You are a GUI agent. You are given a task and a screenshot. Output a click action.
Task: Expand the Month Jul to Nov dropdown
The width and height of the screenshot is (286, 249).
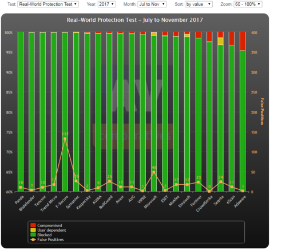point(152,4)
